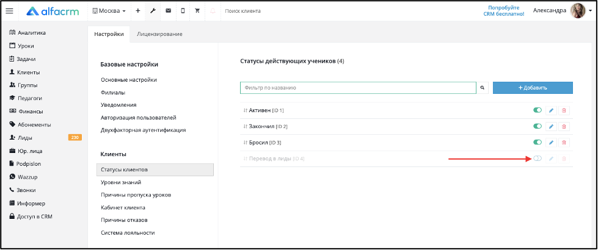This screenshot has width=598, height=250.
Task: Open Информер in the sidebar
Action: (x=27, y=203)
